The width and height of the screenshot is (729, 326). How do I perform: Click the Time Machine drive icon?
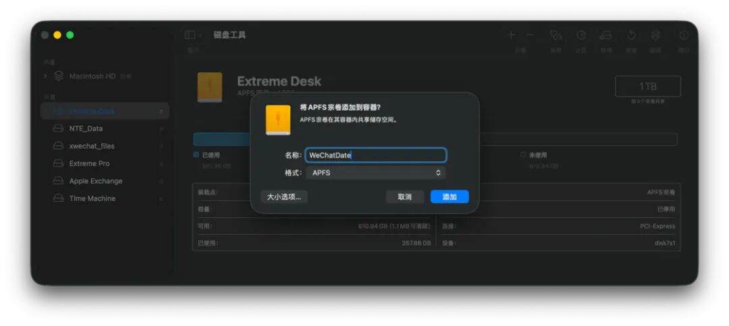(x=58, y=198)
